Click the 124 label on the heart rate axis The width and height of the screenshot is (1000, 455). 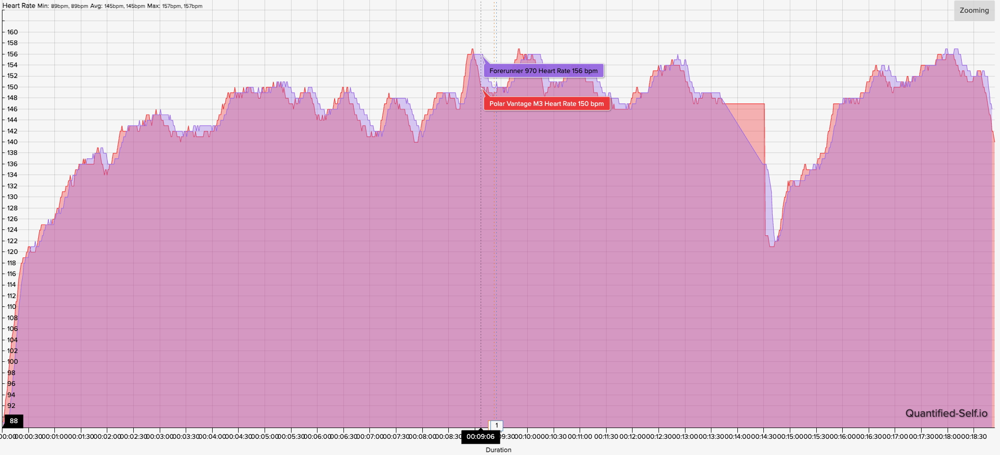pyautogui.click(x=12, y=229)
